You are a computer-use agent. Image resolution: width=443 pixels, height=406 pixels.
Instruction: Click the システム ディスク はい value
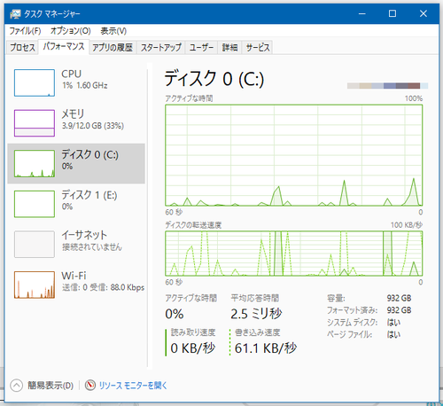(x=393, y=323)
